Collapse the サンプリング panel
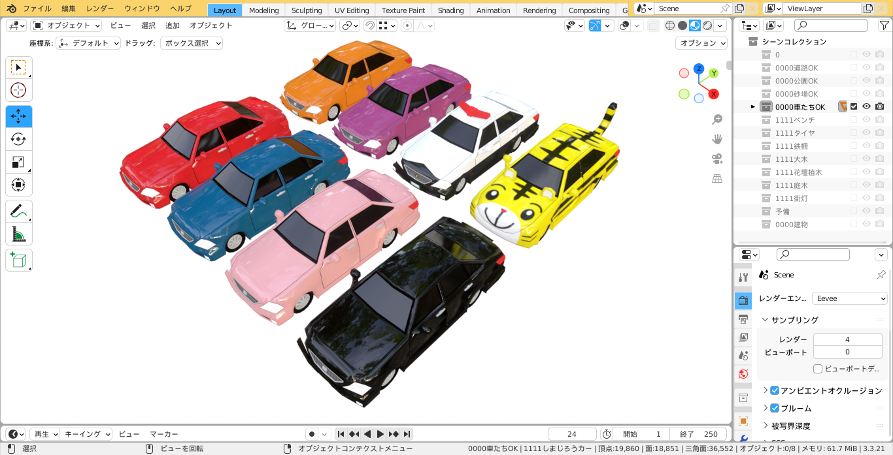Image resolution: width=893 pixels, height=455 pixels. (766, 320)
